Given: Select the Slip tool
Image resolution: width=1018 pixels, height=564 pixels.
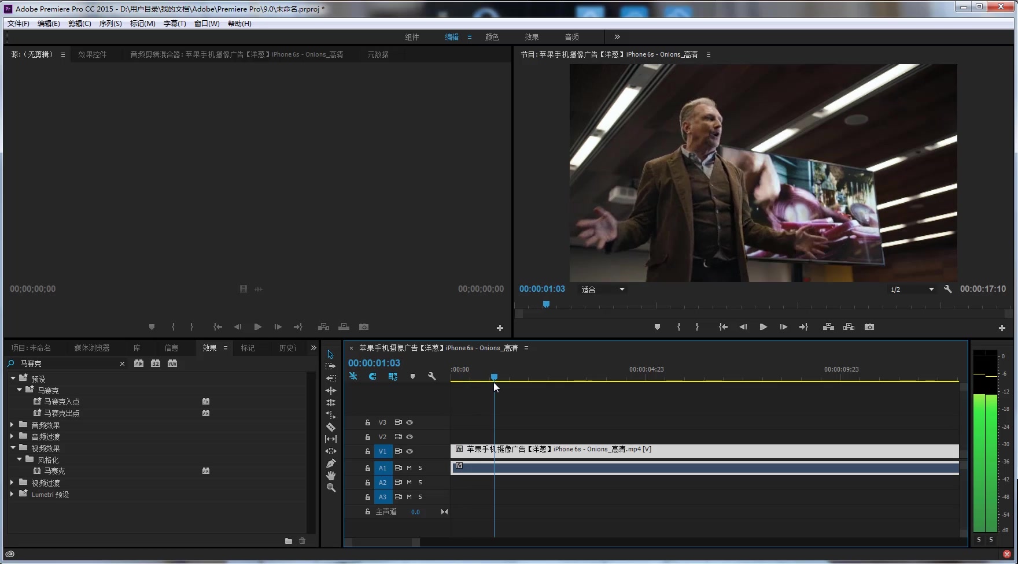Looking at the screenshot, I should pos(330,439).
